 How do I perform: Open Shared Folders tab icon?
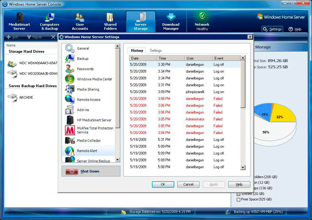coord(110,17)
